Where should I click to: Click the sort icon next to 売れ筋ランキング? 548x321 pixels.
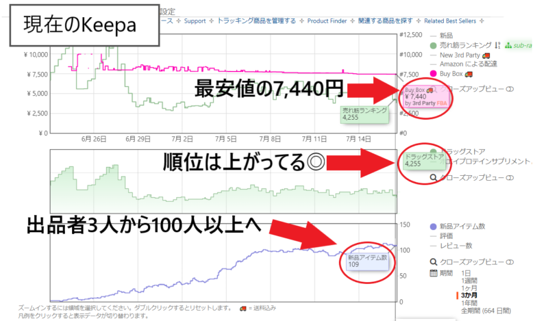[497, 45]
